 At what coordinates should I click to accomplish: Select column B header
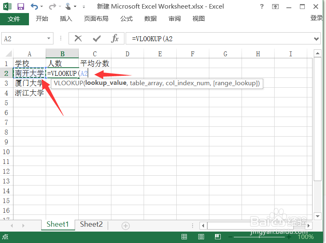pos(62,54)
